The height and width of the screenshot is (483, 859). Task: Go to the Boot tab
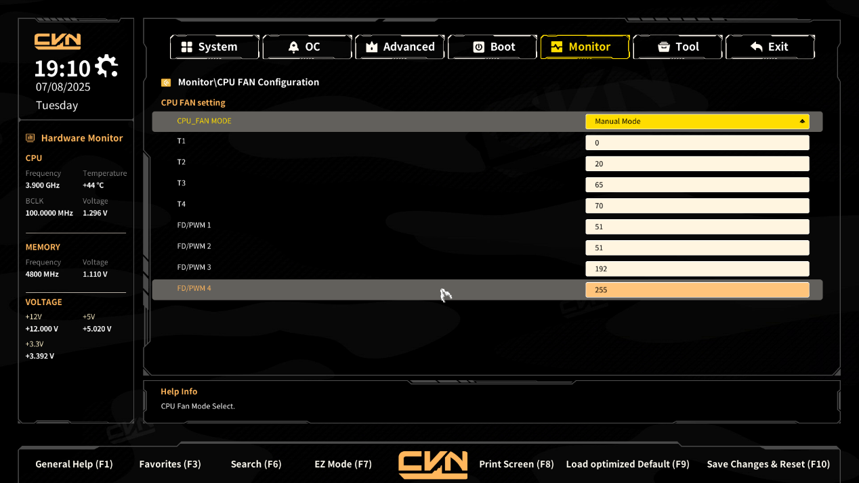click(493, 47)
